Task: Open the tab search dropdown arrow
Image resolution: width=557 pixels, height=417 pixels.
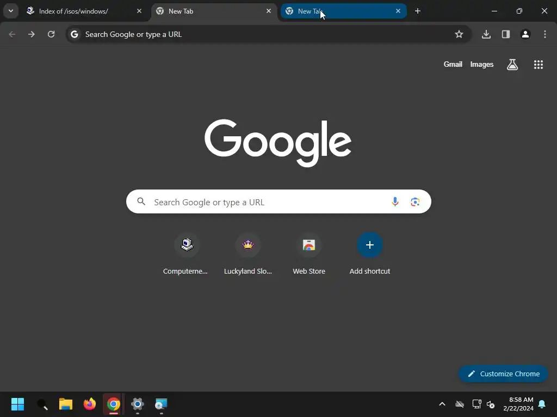Action: click(x=11, y=11)
